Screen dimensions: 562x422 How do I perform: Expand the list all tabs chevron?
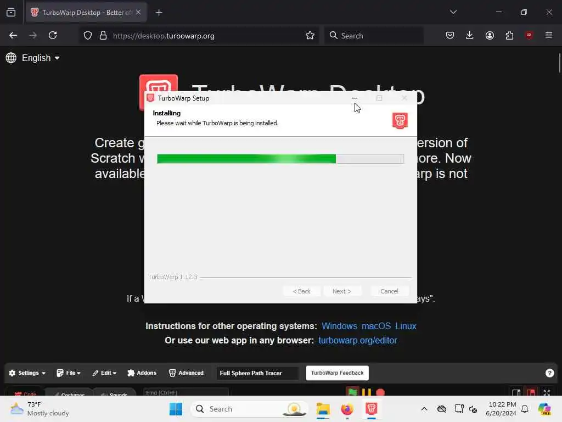click(453, 12)
